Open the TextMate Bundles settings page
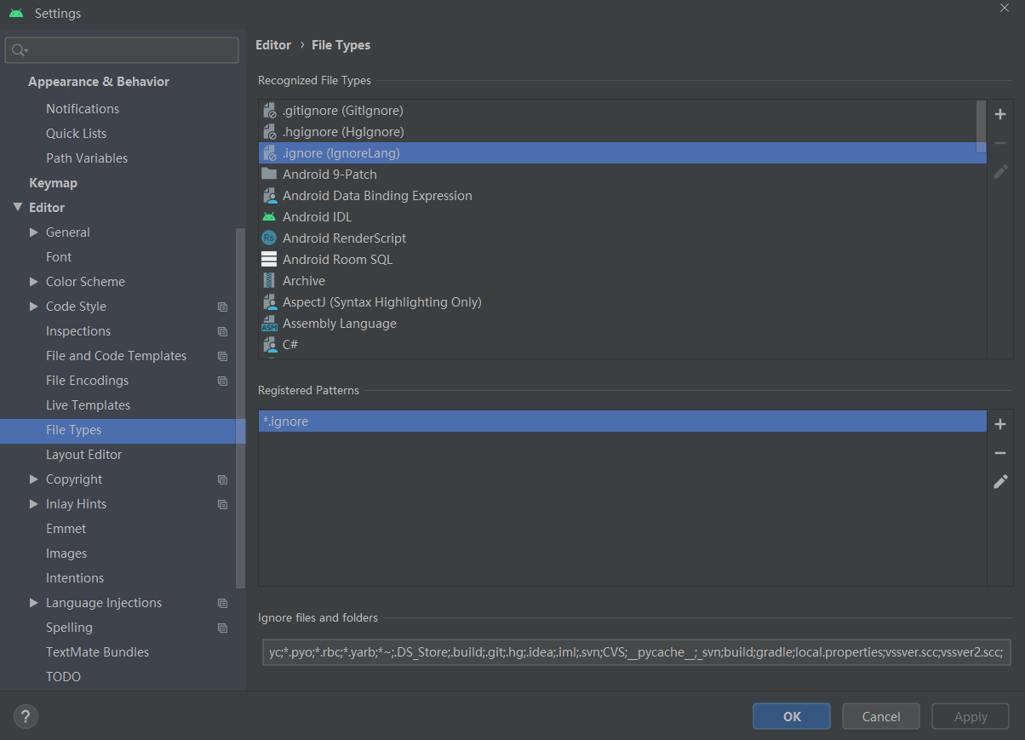This screenshot has width=1025, height=740. [x=97, y=651]
